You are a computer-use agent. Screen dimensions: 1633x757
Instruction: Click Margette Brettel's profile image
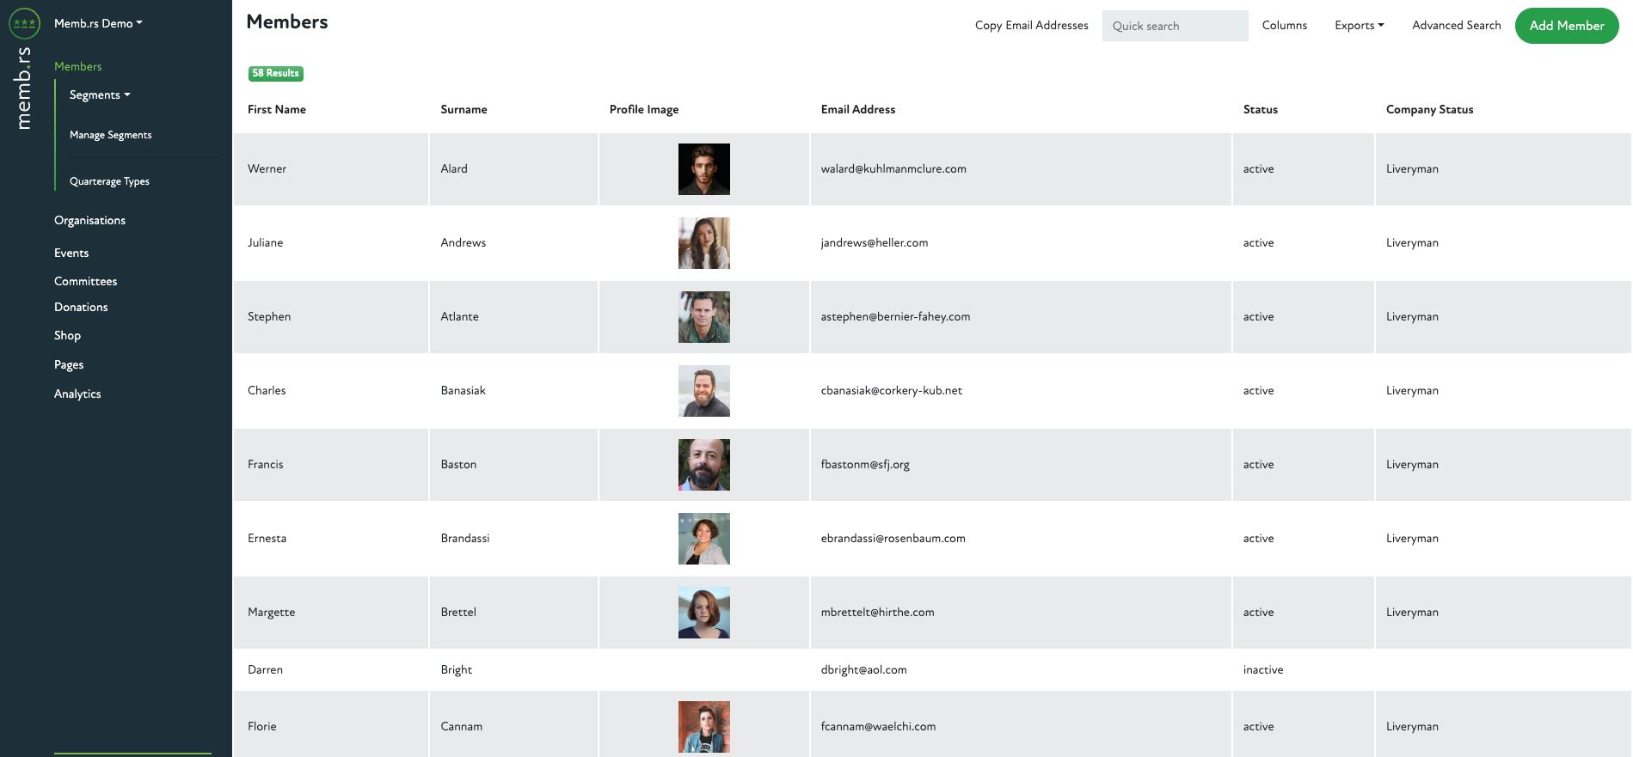pos(703,613)
